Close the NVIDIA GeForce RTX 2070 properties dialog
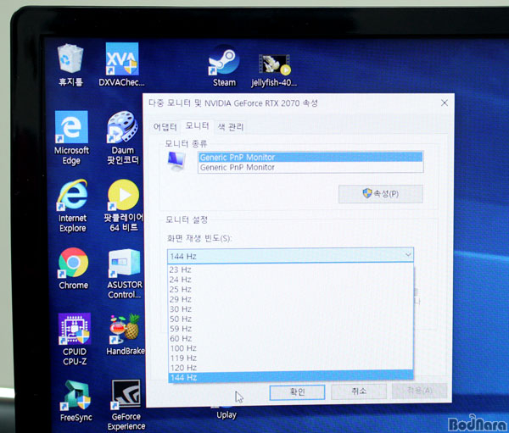The height and width of the screenshot is (433, 509). tap(445, 103)
